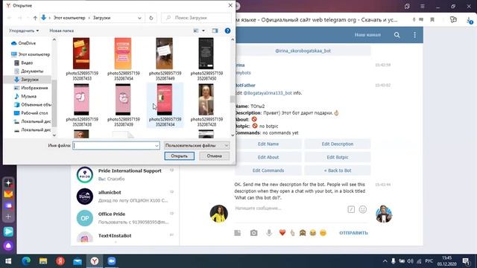Click the Наш канал header link
477x268 pixels.
367,35
